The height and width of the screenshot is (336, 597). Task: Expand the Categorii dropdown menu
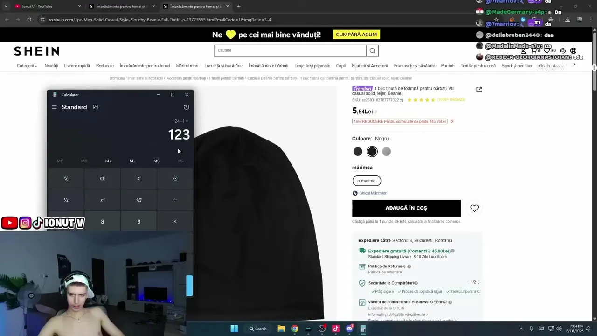click(27, 66)
